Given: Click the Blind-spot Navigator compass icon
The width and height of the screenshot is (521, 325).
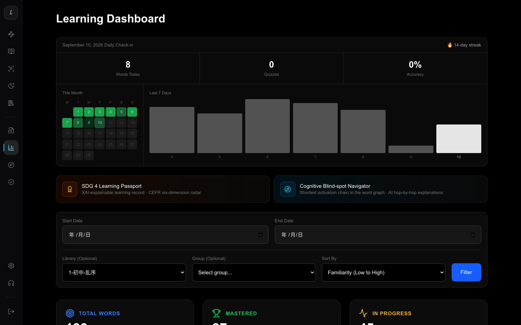Looking at the screenshot, I should pyautogui.click(x=288, y=189).
